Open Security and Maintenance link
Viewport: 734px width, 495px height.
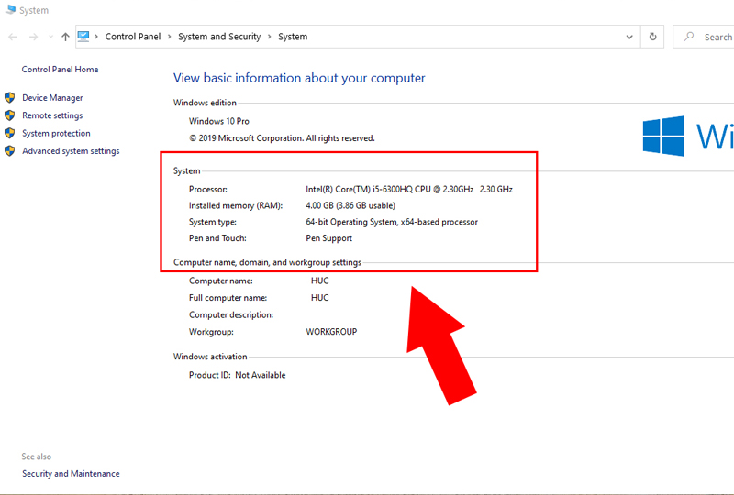pyautogui.click(x=71, y=474)
